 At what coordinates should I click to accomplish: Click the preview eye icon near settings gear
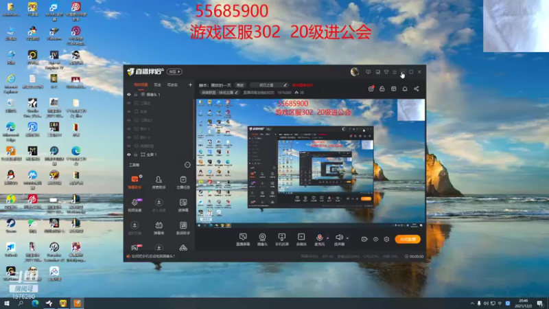click(375, 239)
